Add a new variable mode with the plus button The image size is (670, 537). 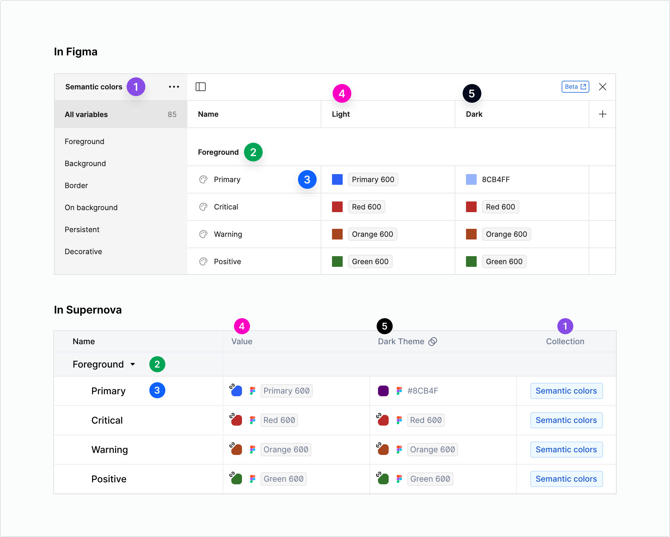coord(602,114)
